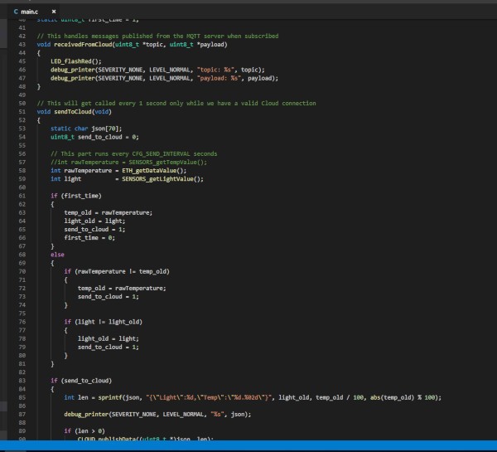Click the SENSORS_getLightValue() call
Screen dimensions: 497x452
162,178
